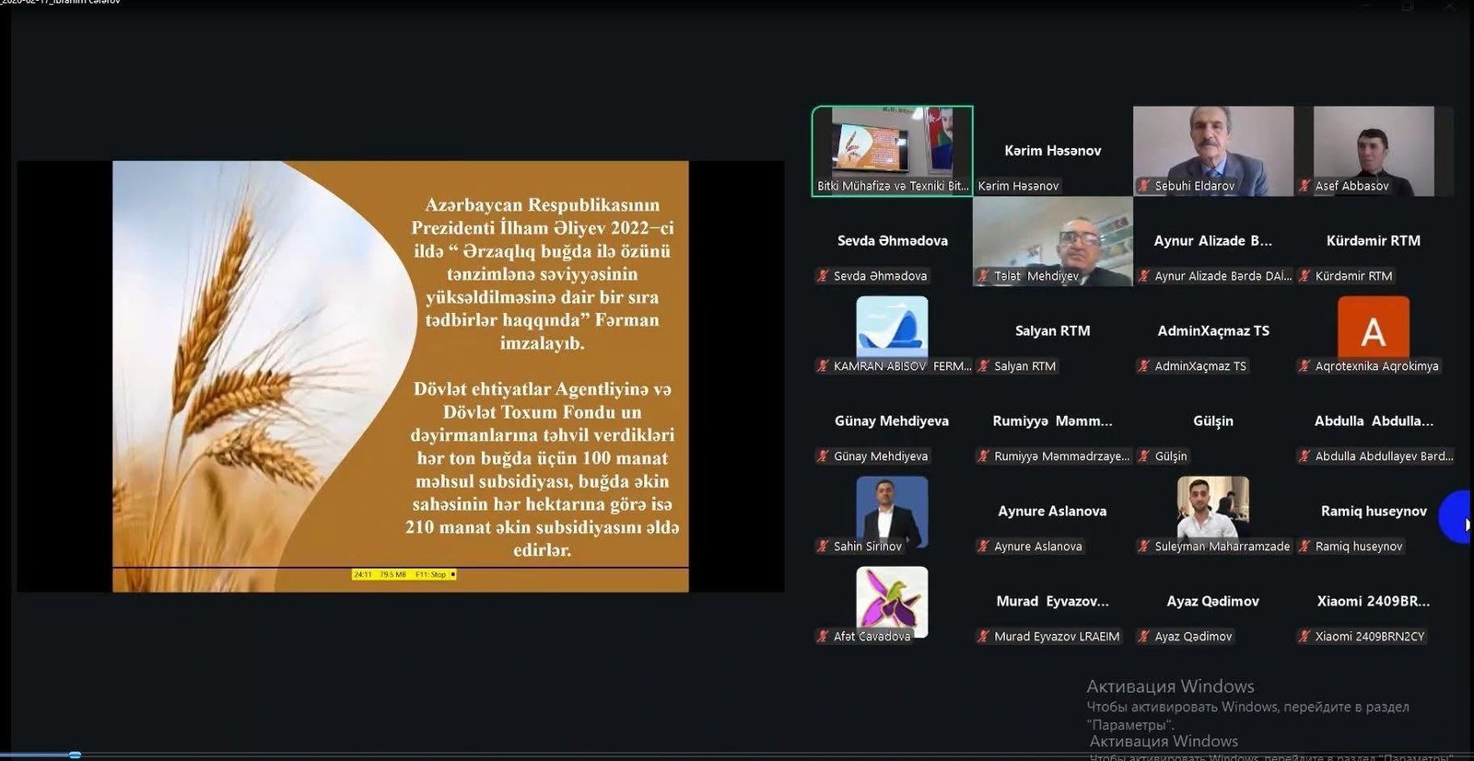Viewport: 1474px width, 761px height.
Task: Select Suleyman Maharramzade's profile photo
Action: (x=1212, y=506)
